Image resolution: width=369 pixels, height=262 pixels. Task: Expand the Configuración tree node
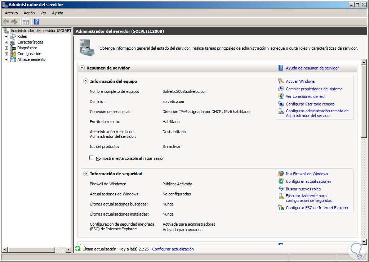click(6, 54)
